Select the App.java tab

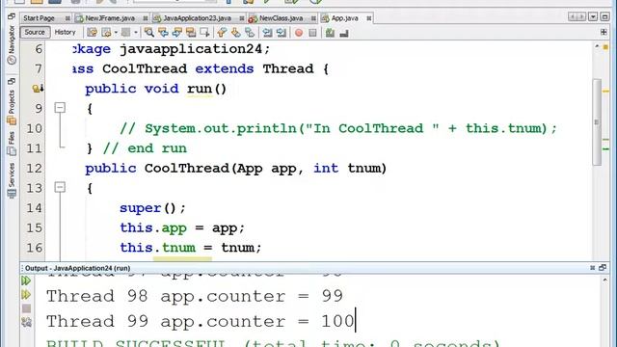345,18
